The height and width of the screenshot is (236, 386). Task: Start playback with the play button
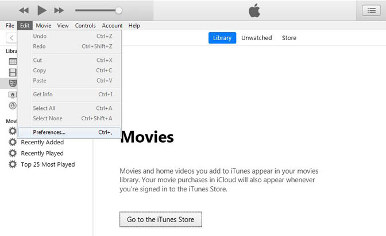[x=41, y=10]
